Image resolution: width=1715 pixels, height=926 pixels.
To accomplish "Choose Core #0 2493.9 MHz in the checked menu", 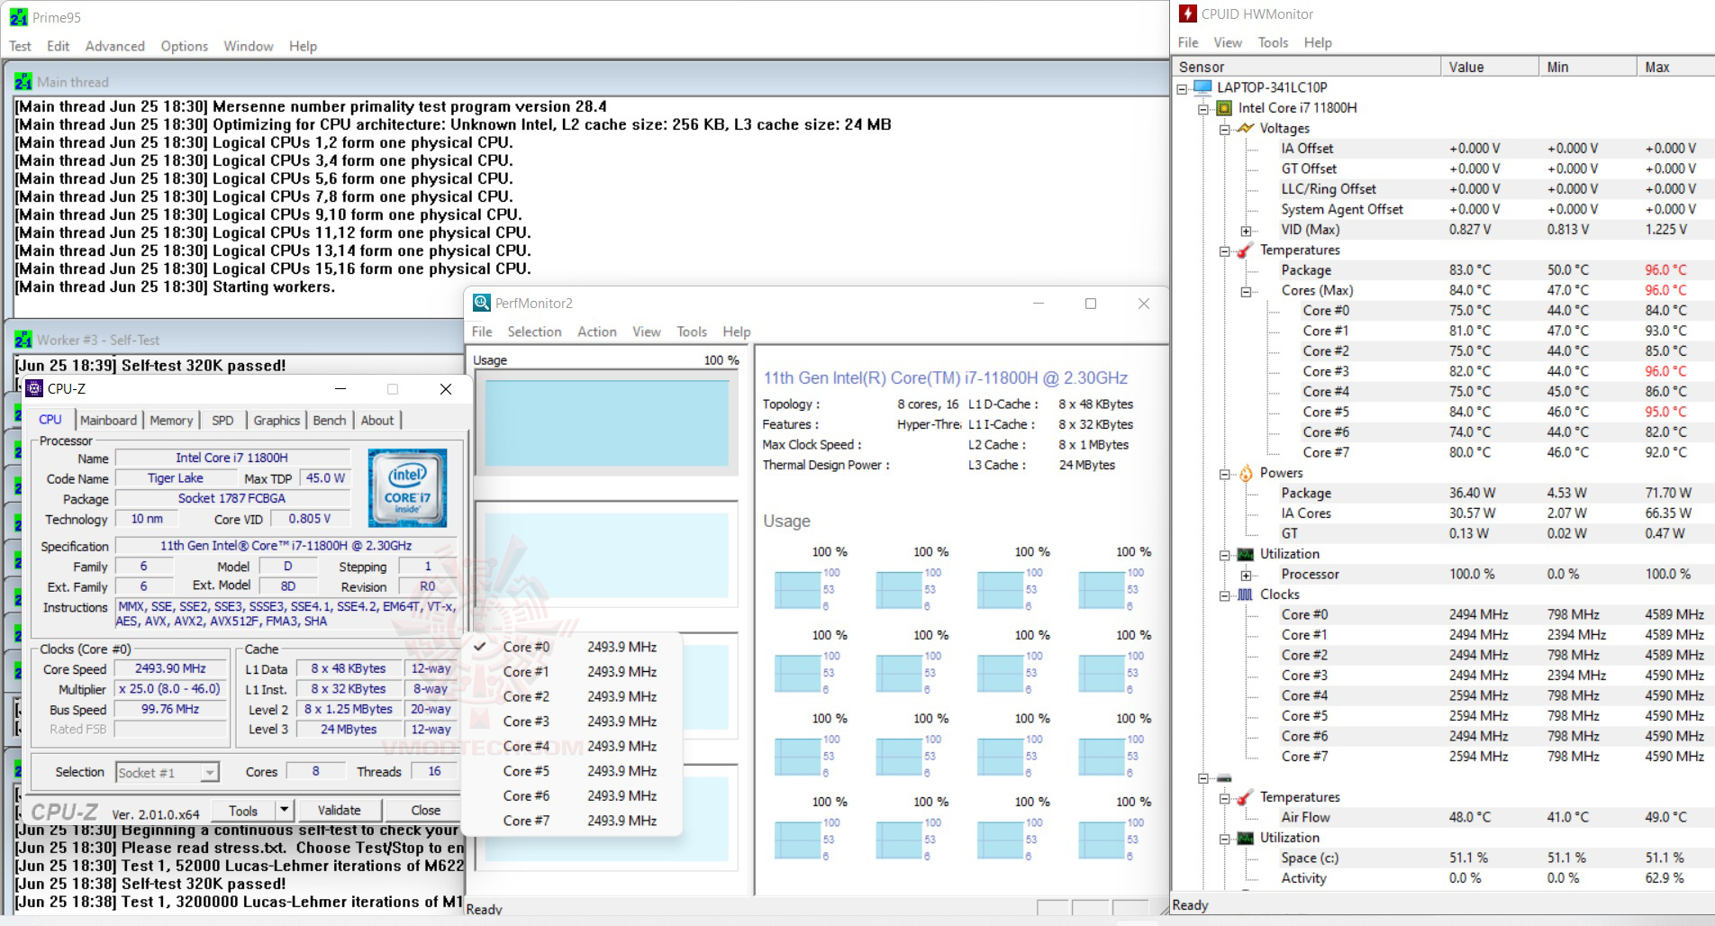I will pyautogui.click(x=572, y=647).
